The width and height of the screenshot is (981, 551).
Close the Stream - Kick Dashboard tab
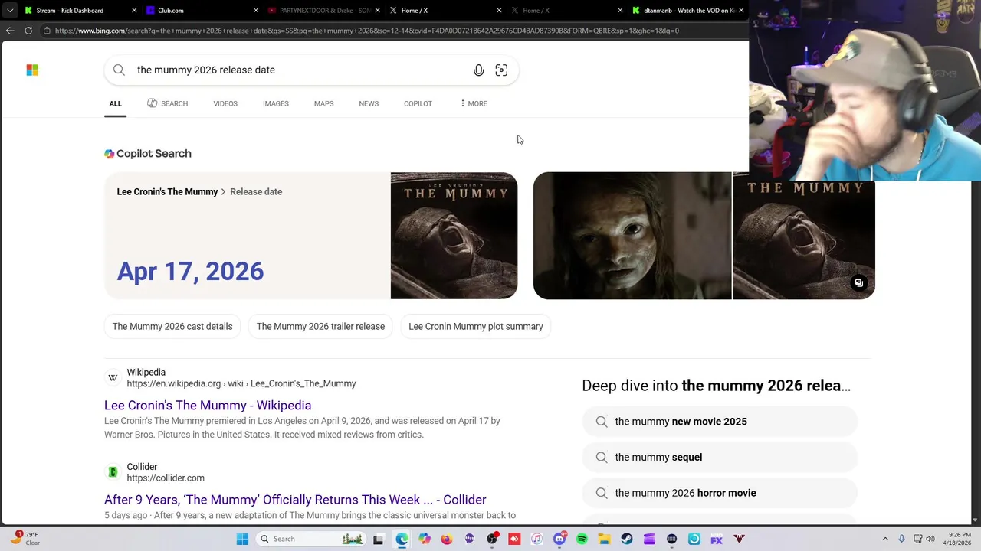[134, 11]
